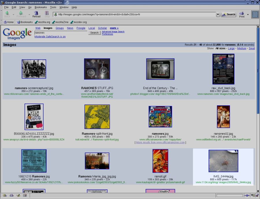
Task: Click Google's Search button beside the query box
Action: 94,33
